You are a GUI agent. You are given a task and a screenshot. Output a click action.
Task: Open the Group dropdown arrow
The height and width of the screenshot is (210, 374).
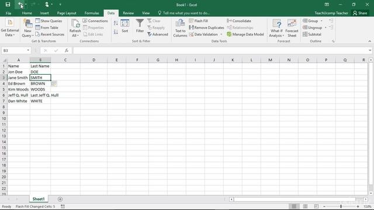click(x=321, y=21)
